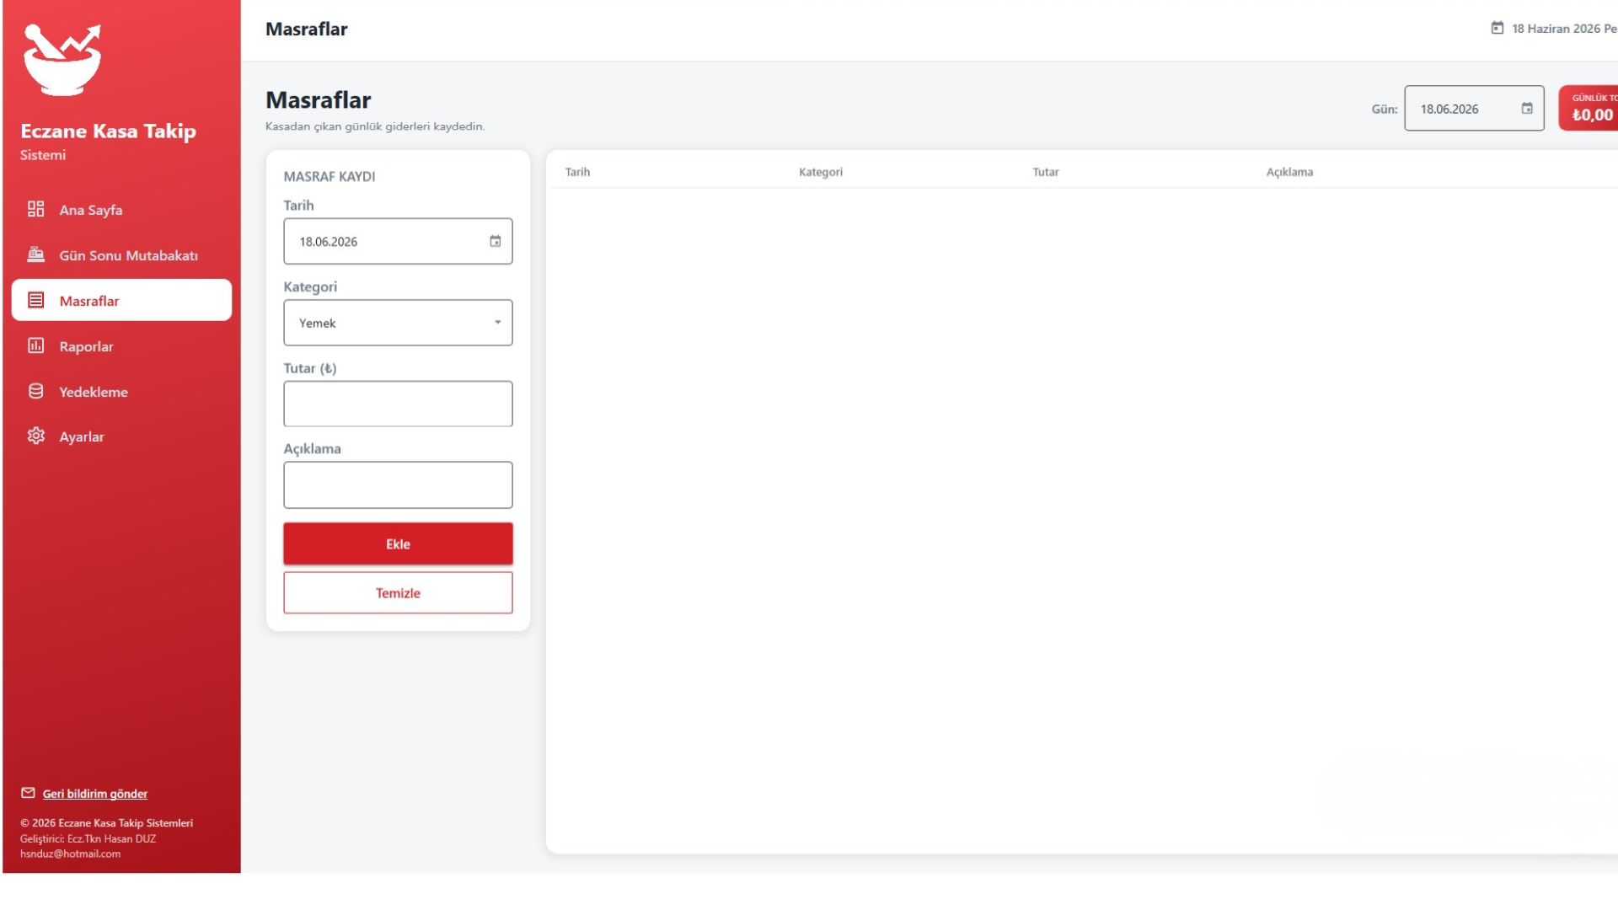
Task: Click the Tarih column header
Action: (x=577, y=172)
